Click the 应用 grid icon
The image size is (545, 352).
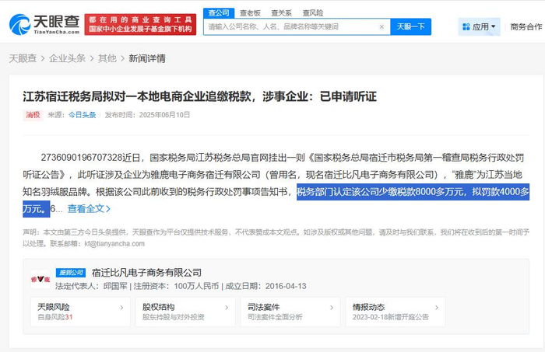pos(466,26)
